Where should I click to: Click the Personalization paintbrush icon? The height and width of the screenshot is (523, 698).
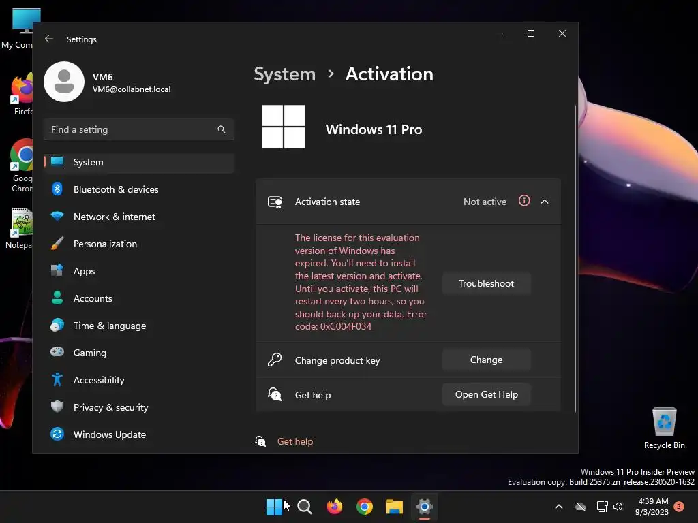click(57, 243)
